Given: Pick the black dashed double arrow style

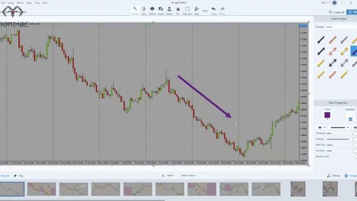Looking at the screenshot, I should click(x=332, y=63).
